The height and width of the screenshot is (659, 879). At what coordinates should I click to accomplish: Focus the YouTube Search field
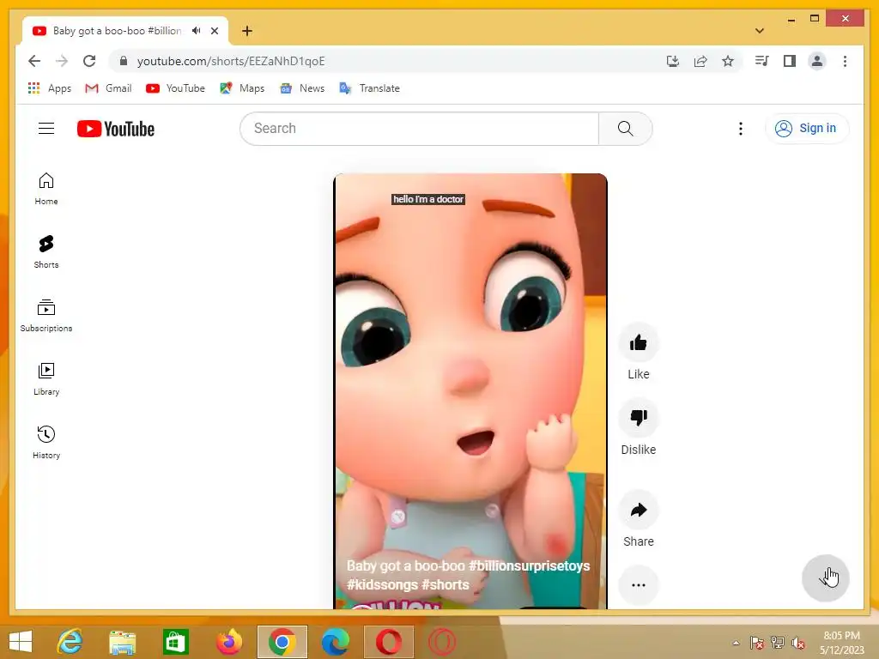click(419, 129)
